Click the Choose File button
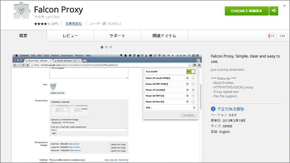290x163 pixels. click(x=56, y=123)
